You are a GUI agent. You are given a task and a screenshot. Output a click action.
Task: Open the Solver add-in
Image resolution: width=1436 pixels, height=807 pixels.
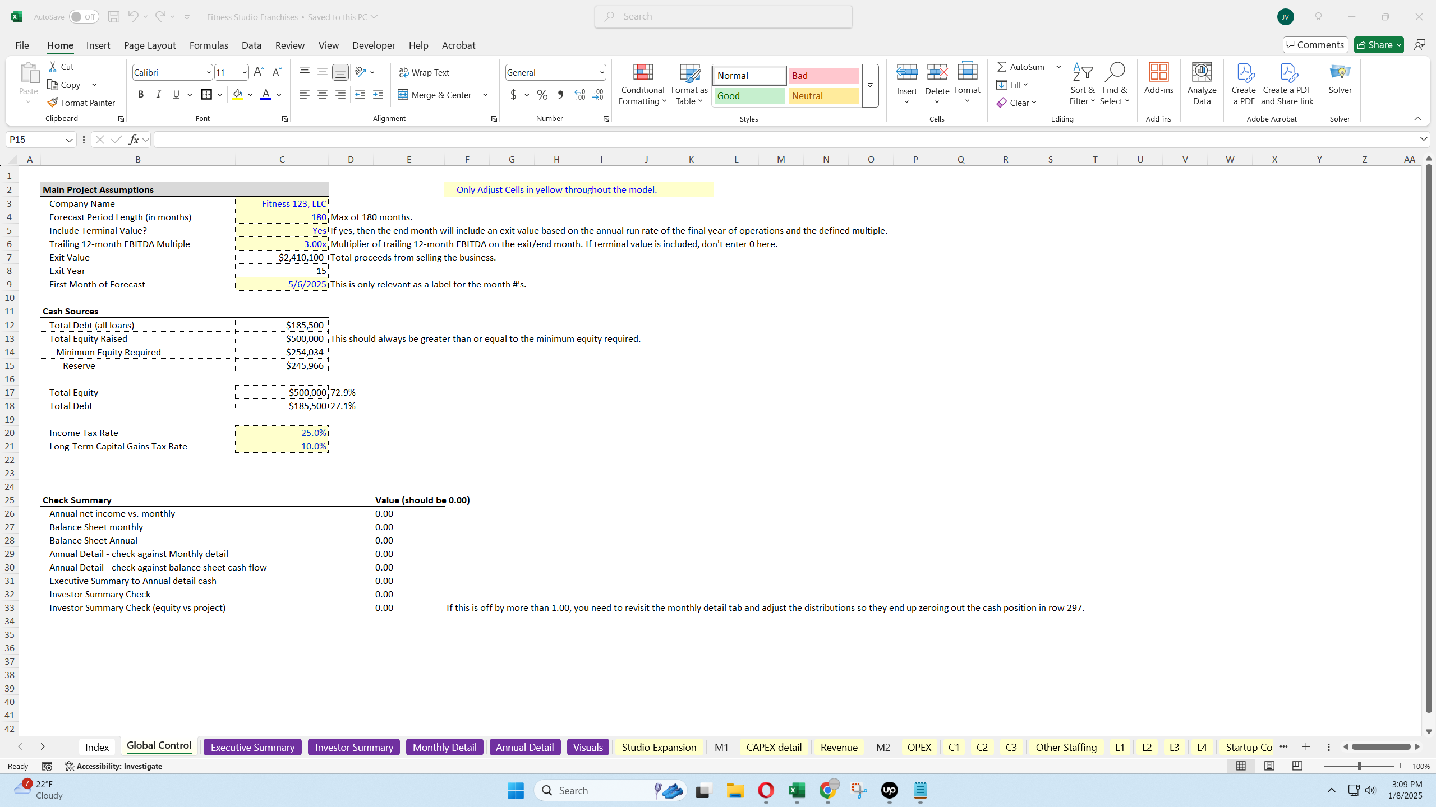[x=1340, y=79]
